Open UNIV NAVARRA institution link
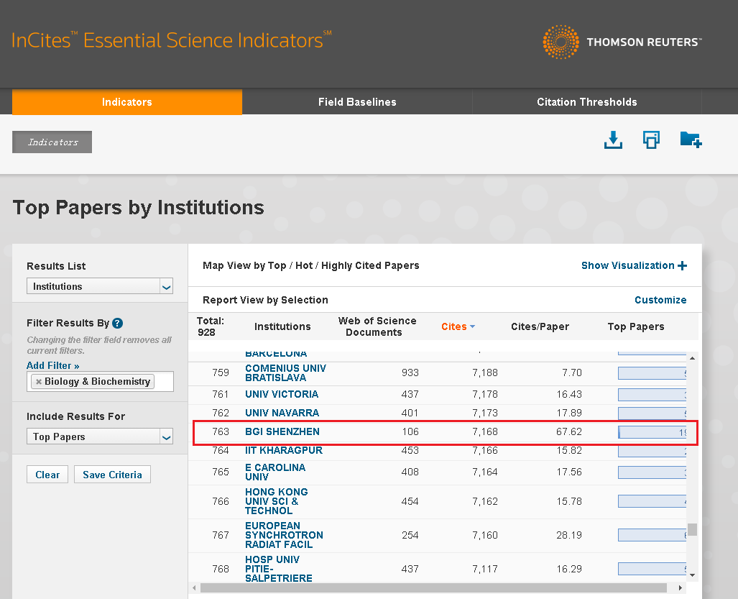 click(x=282, y=413)
